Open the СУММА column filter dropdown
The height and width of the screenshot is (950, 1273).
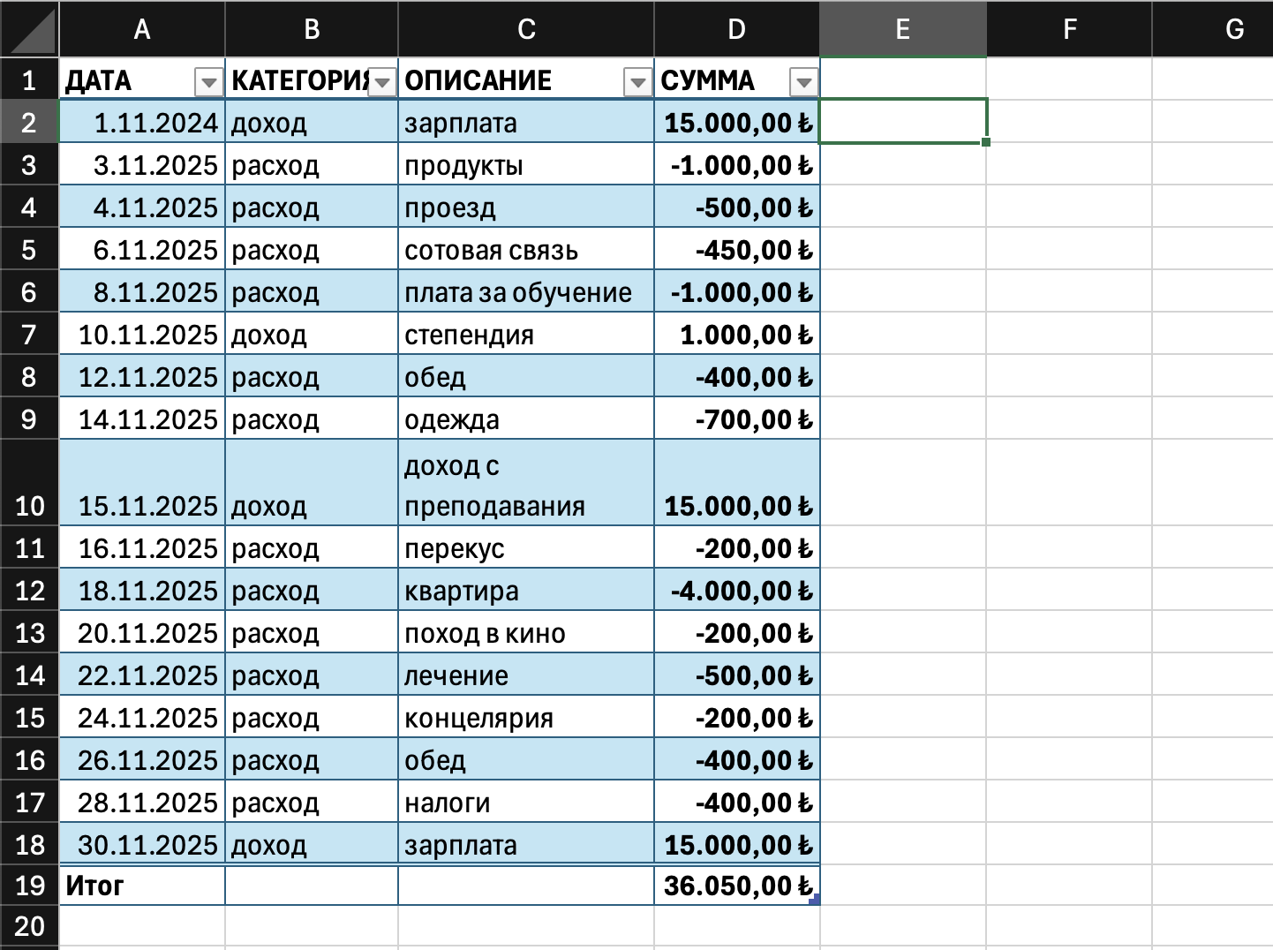803,82
